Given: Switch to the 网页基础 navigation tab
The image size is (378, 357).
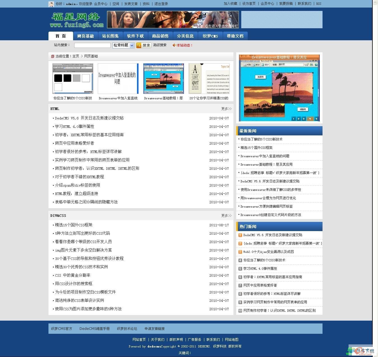Looking at the screenshot, I should tap(86, 36).
